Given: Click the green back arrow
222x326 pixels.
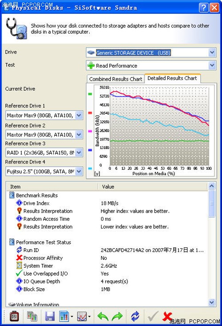Looking at the screenshot, I should pos(103,316).
